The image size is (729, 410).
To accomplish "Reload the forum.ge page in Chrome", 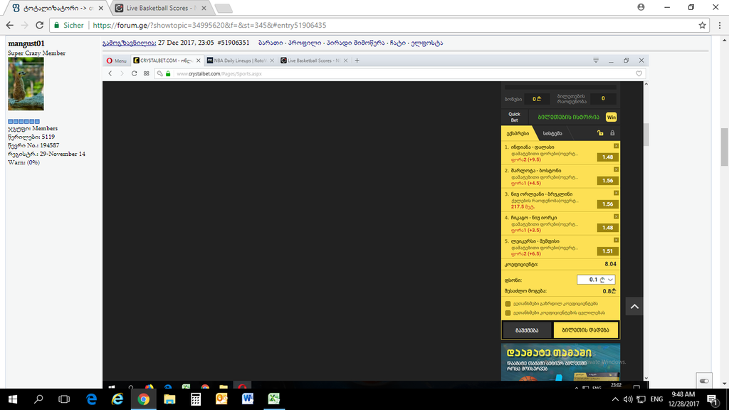I will (x=40, y=26).
